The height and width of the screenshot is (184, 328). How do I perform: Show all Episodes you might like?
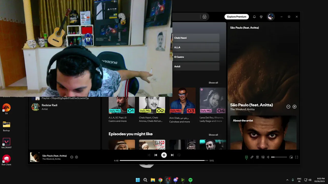coord(213,135)
